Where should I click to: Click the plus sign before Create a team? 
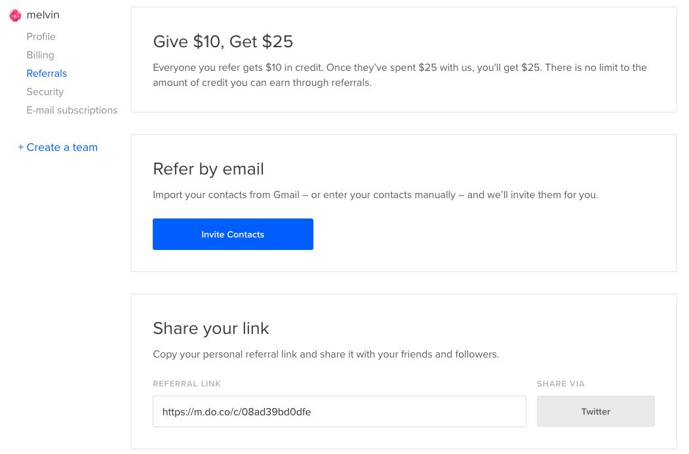[x=21, y=148]
